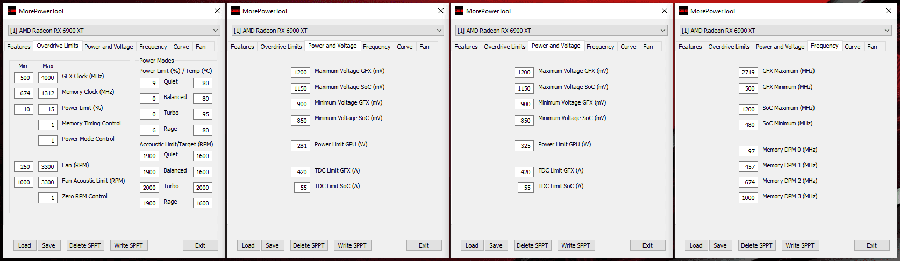Click Delete SPPT in the Frequency window
Image resolution: width=900 pixels, height=261 pixels.
tap(756, 245)
